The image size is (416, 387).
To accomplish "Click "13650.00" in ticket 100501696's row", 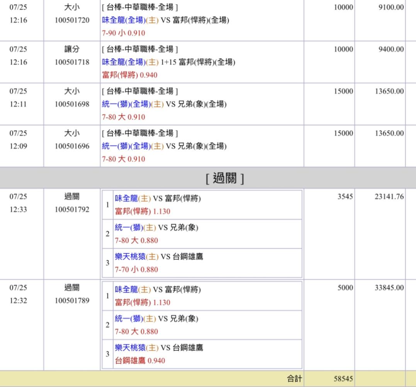I will [x=389, y=133].
